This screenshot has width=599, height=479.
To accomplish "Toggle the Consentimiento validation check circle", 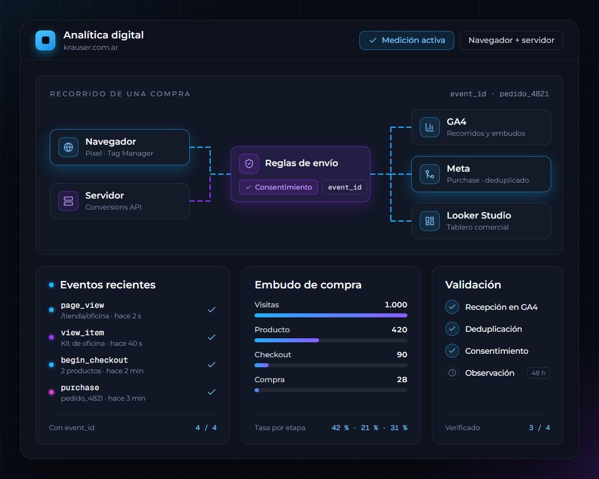I will pyautogui.click(x=452, y=351).
